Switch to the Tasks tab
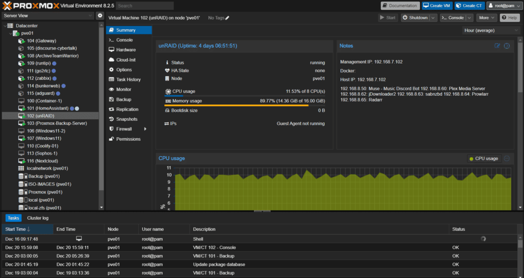Image resolution: width=524 pixels, height=278 pixels. click(x=13, y=218)
